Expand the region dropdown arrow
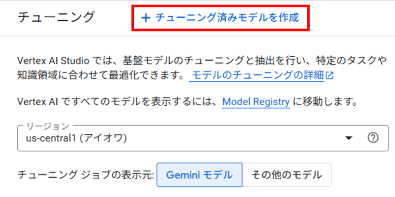The width and height of the screenshot is (395, 197). click(348, 138)
